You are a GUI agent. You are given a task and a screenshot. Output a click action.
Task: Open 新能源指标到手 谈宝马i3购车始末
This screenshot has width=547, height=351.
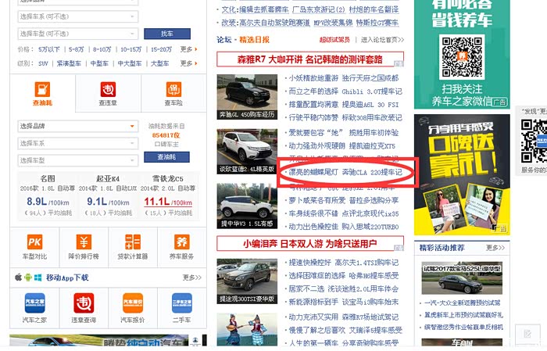coord(343,303)
